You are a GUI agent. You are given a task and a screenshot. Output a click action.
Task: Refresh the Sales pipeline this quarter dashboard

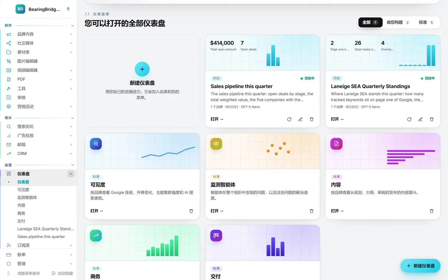coord(289,119)
